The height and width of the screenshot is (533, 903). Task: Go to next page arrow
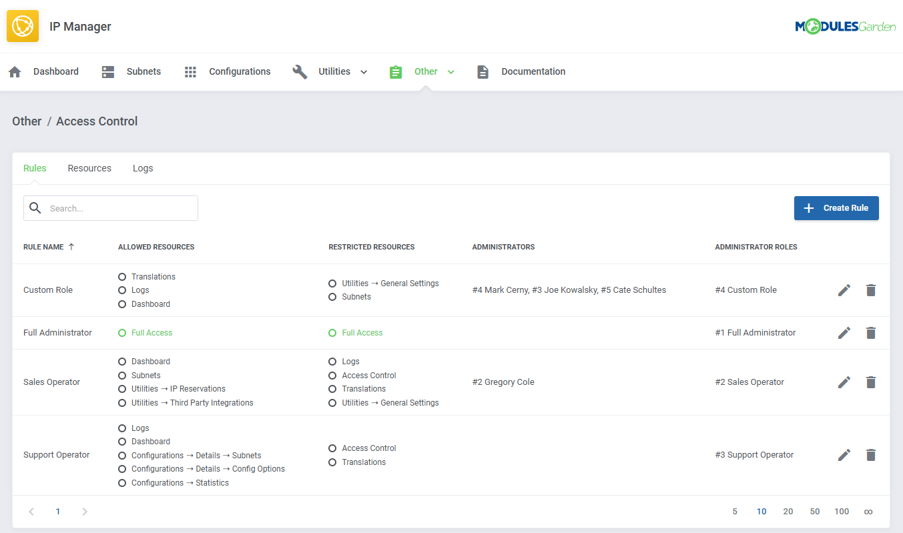click(x=85, y=512)
